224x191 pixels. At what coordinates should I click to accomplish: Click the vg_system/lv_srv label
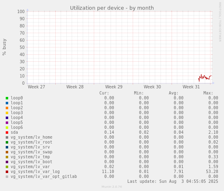click(x=30, y=147)
